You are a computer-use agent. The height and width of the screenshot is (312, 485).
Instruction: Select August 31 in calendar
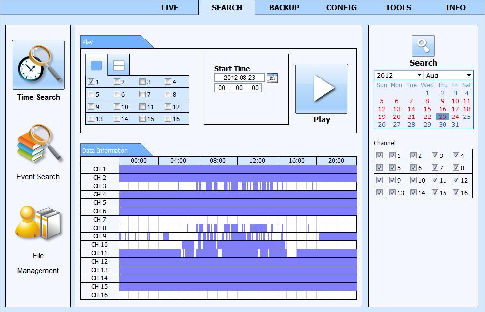point(455,124)
